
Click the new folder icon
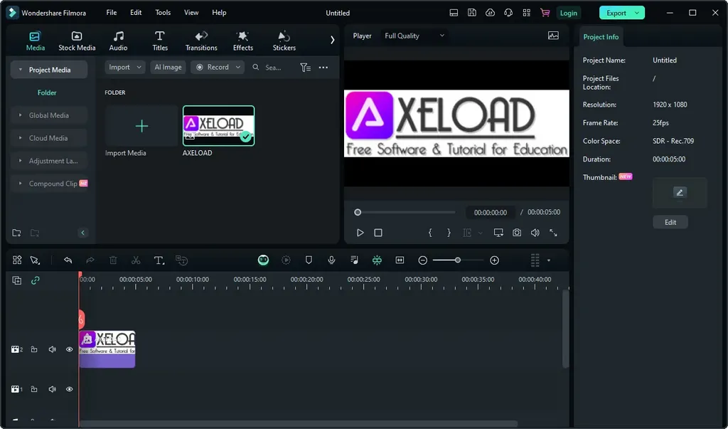point(17,233)
